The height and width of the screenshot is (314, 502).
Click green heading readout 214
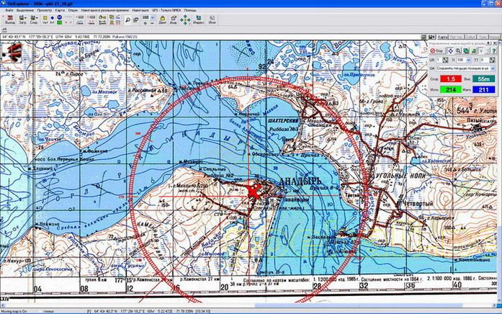(x=451, y=89)
